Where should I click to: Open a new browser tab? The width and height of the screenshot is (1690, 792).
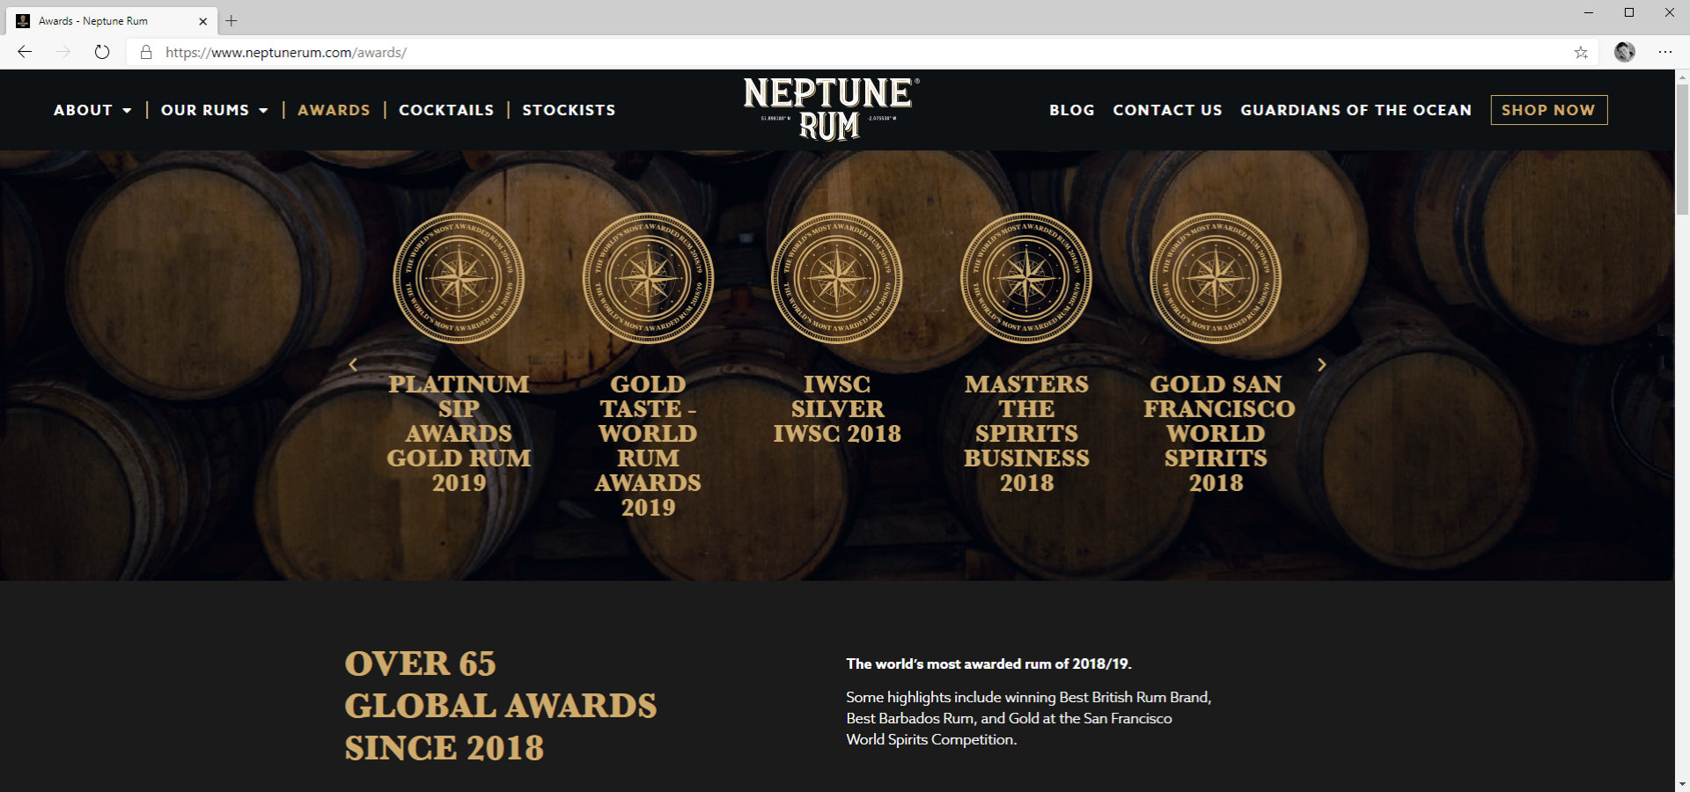[x=231, y=20]
